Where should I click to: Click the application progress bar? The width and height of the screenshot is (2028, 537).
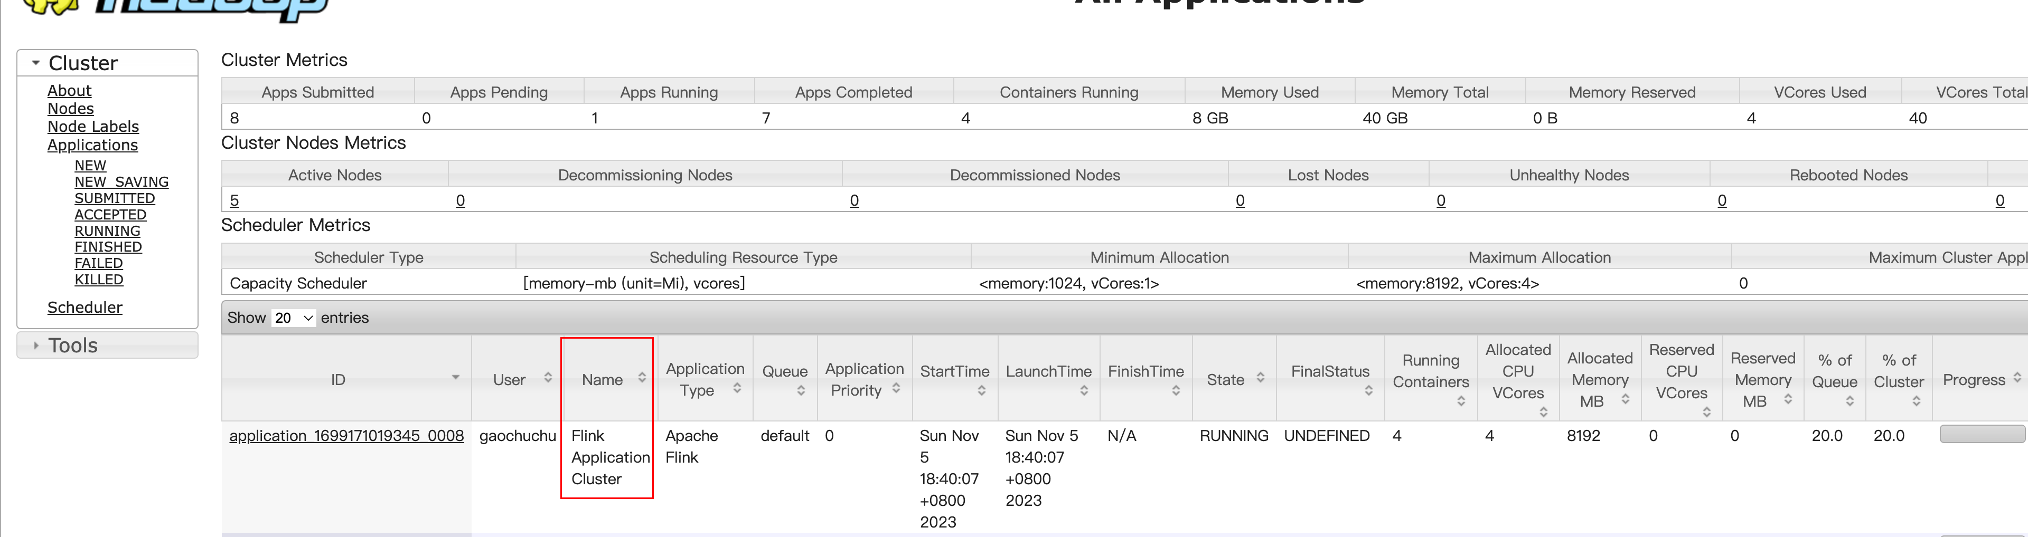pyautogui.click(x=1981, y=434)
